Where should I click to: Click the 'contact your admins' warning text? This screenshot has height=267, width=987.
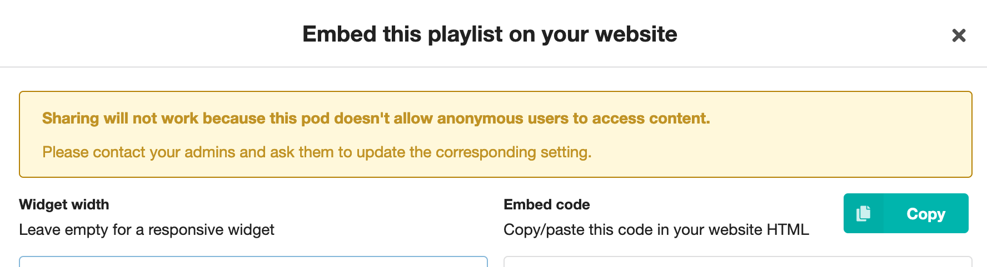317,152
